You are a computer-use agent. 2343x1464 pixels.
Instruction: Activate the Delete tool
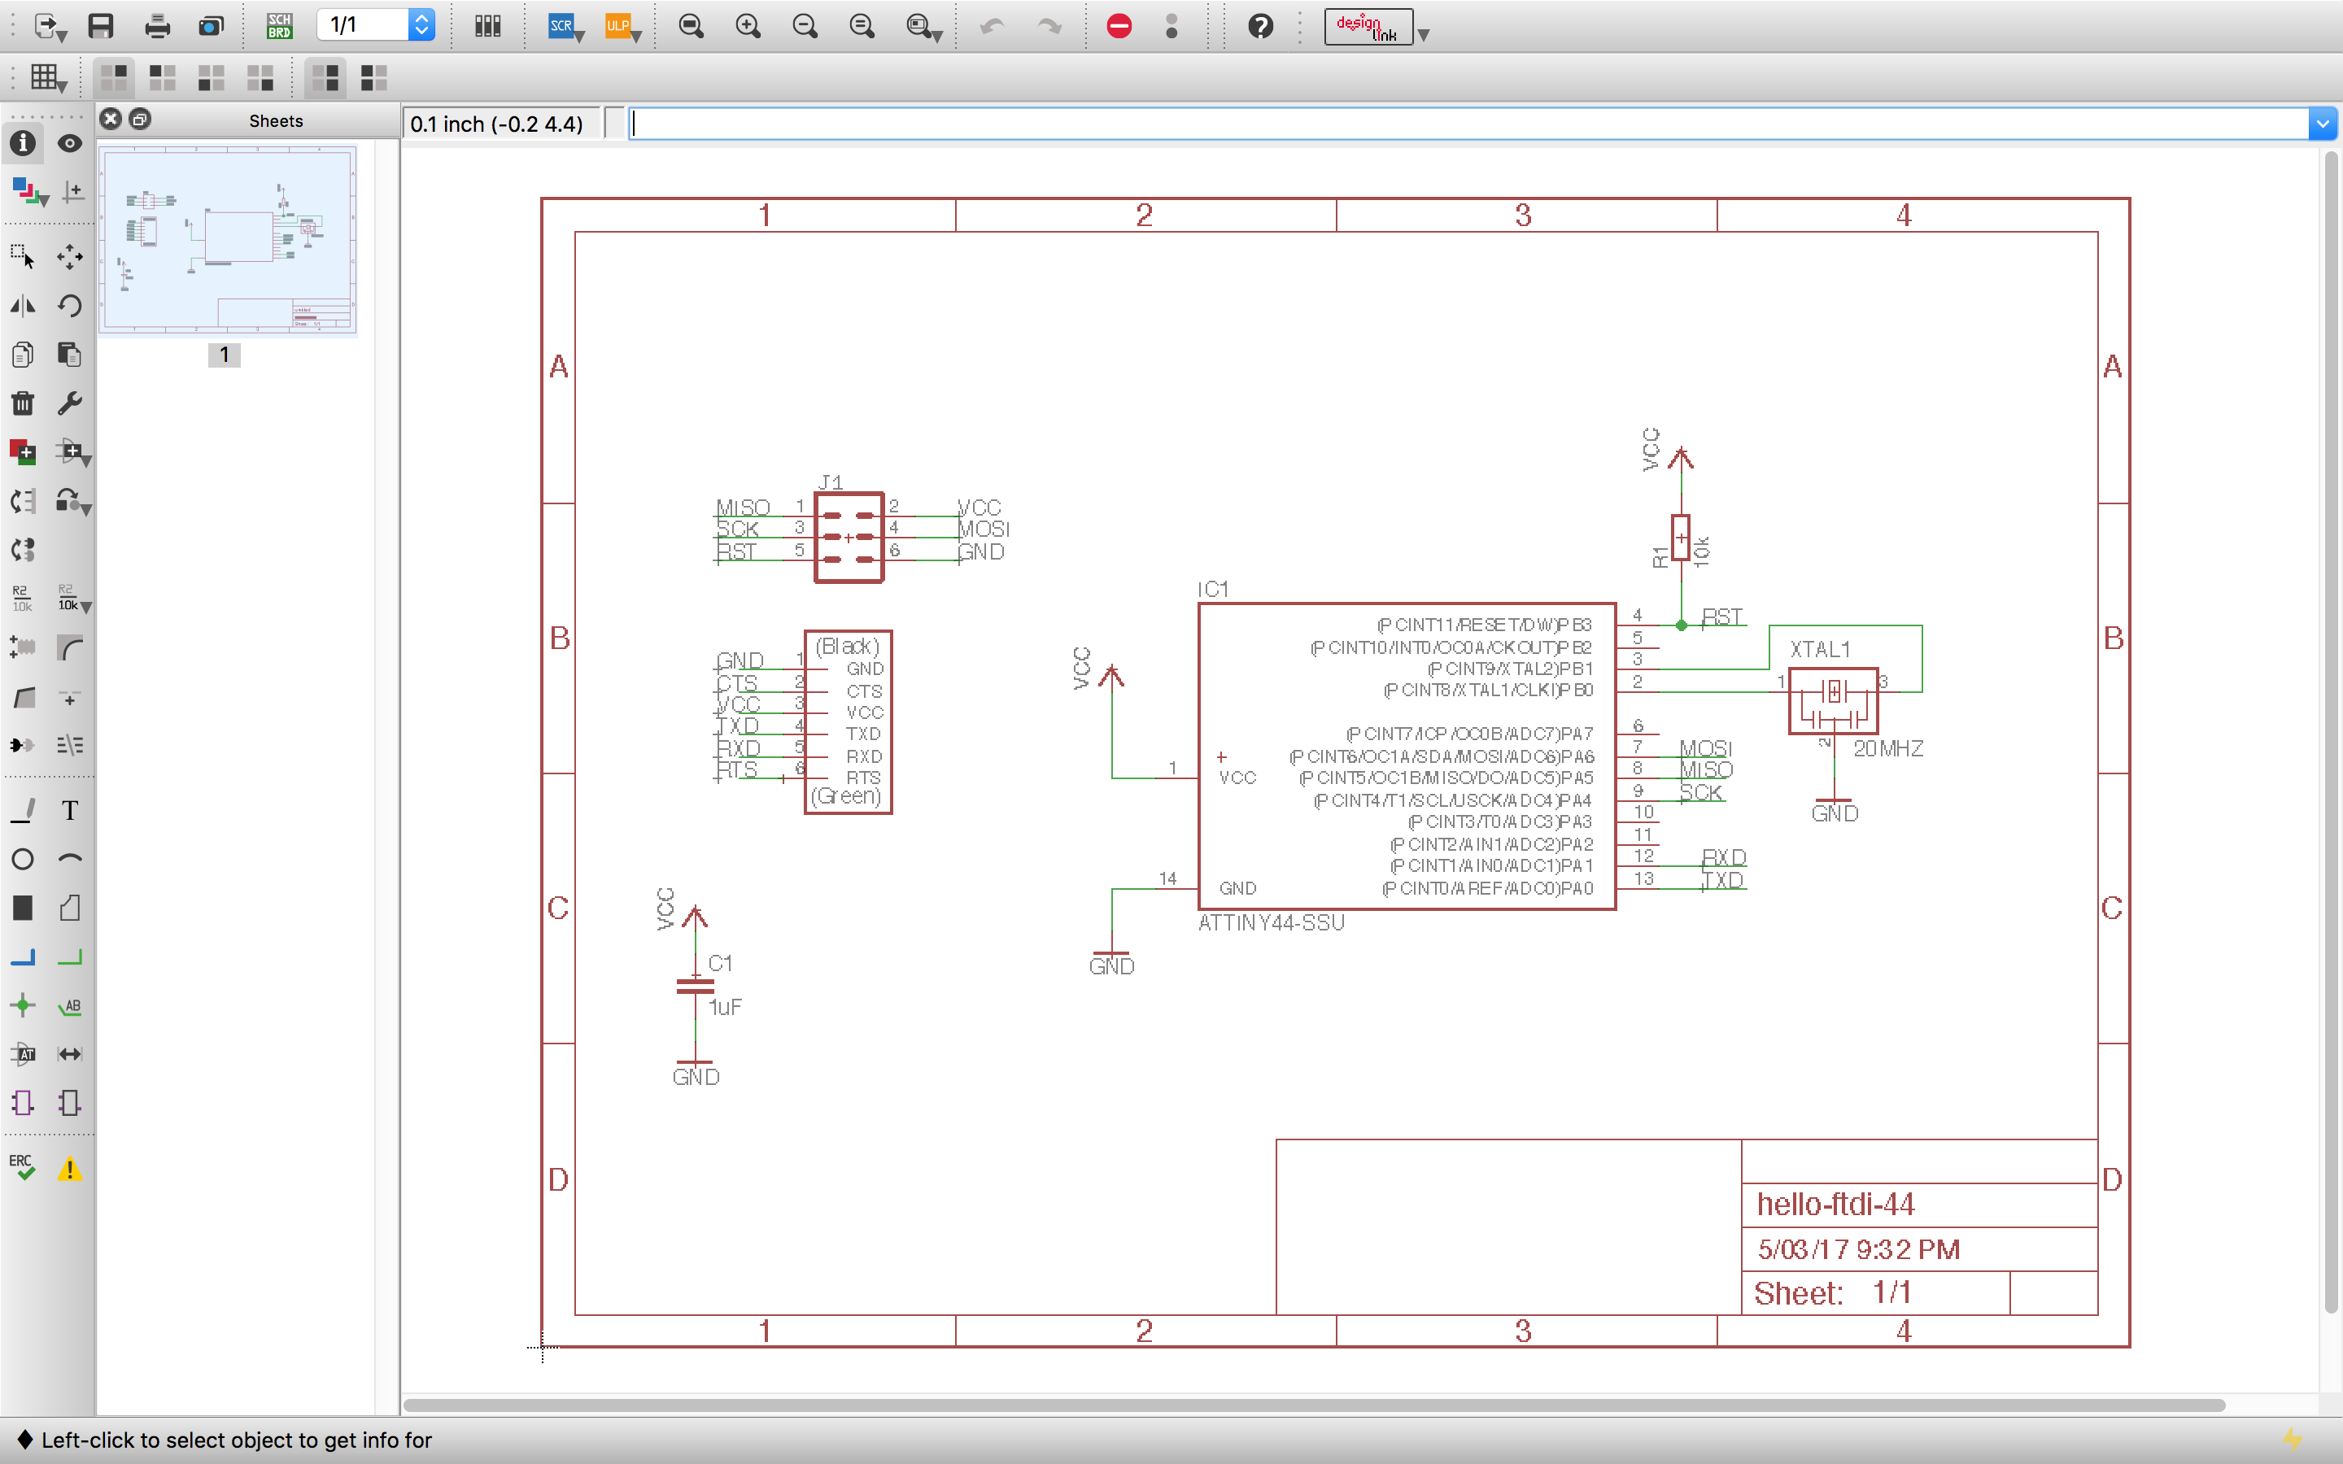coord(22,403)
